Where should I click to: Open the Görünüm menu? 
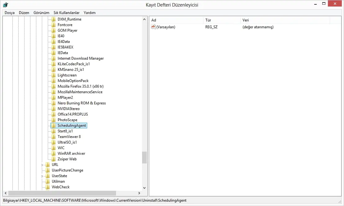(41, 13)
